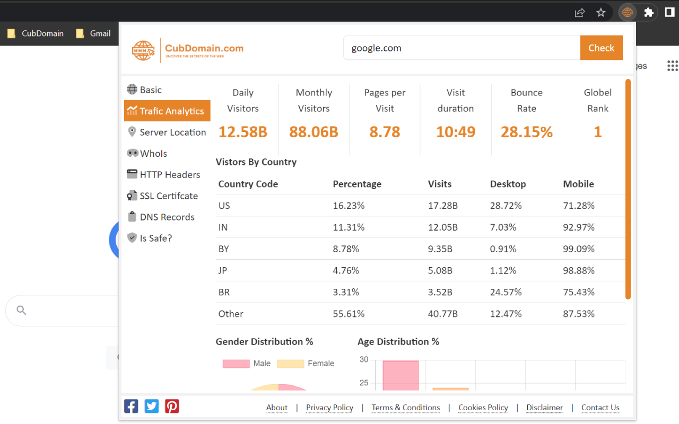Viewport: 679px width, 424px height.
Task: Click the Daily Visitors value 12.58B
Action: 243,132
